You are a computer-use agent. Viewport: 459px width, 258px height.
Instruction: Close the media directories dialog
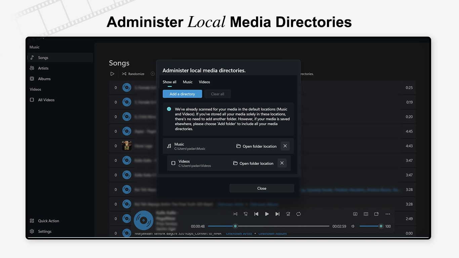(262, 188)
